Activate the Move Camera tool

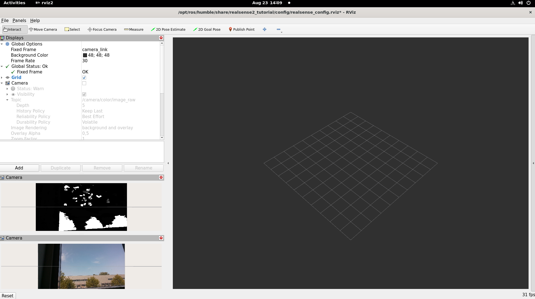tap(43, 29)
